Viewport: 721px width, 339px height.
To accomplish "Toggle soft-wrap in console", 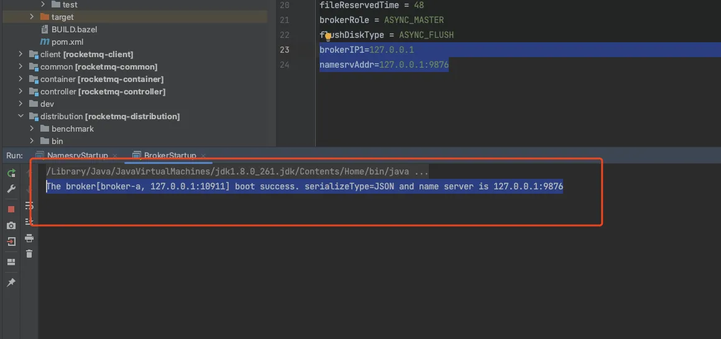I will (29, 206).
